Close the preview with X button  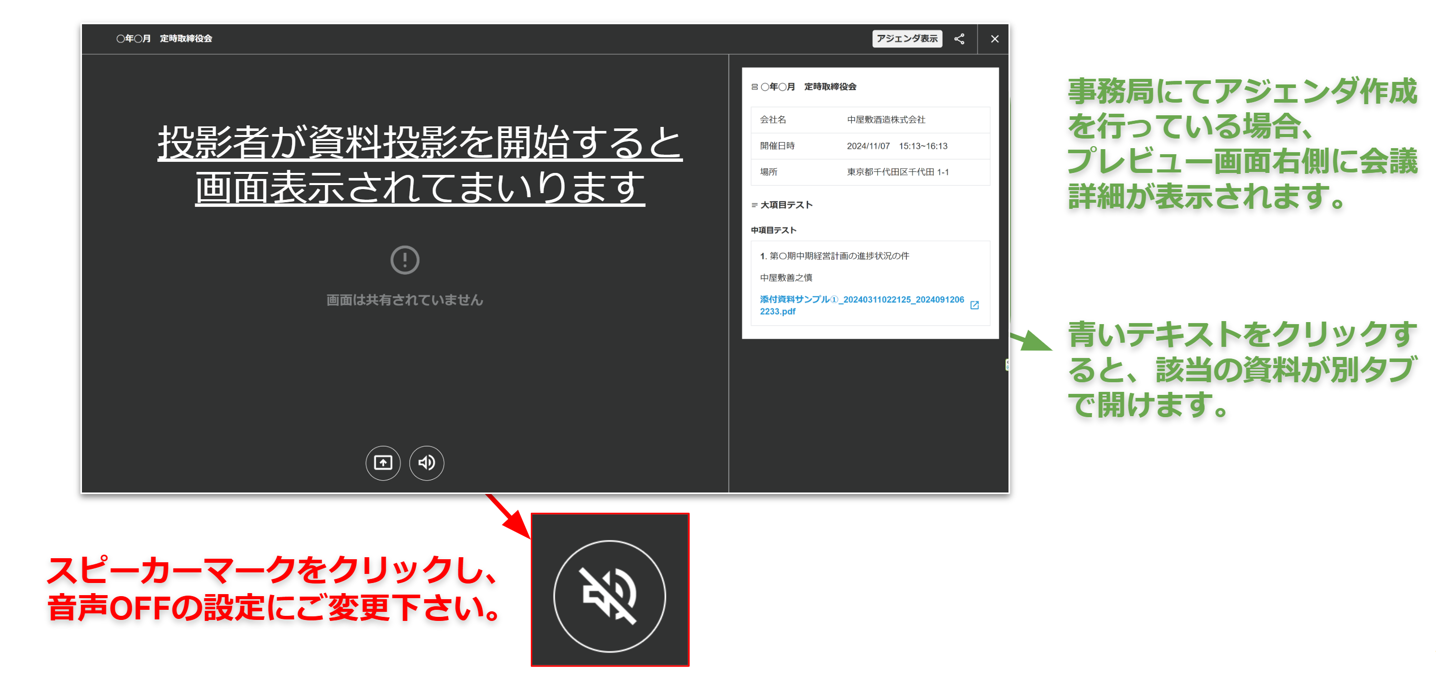994,38
